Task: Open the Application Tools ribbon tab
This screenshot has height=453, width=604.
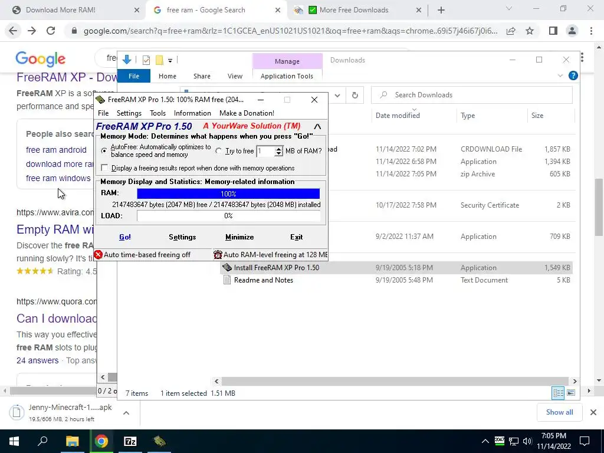Action: point(287,76)
